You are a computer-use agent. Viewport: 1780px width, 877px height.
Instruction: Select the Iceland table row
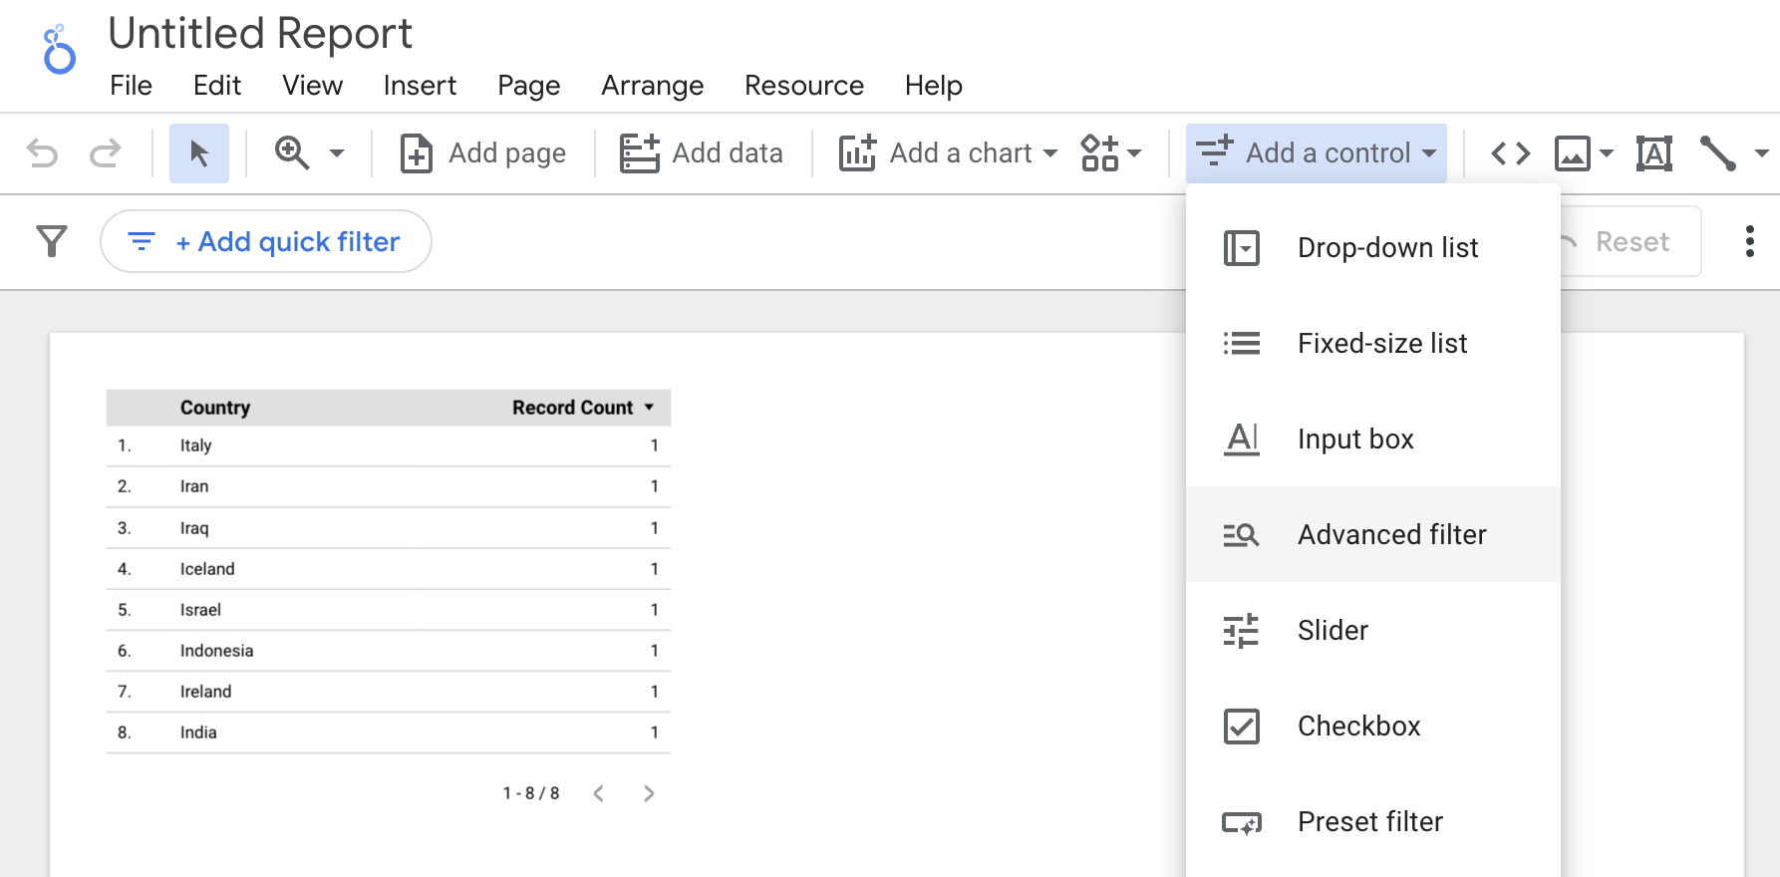389,569
